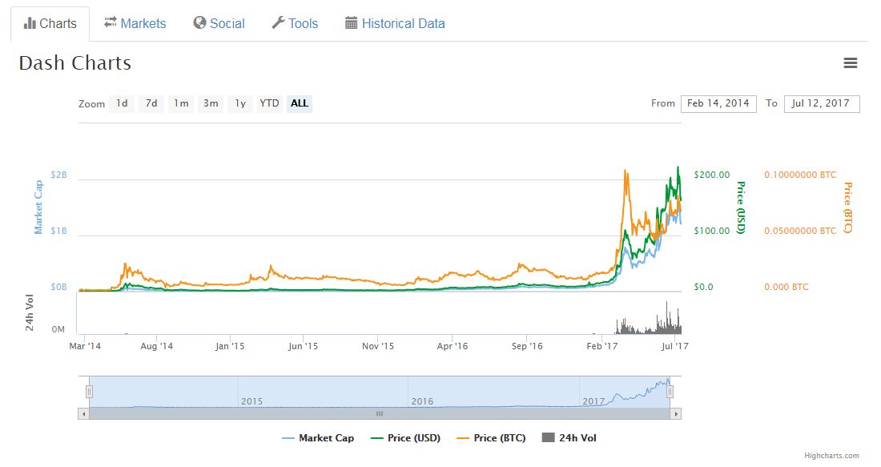This screenshot has width=881, height=467.
Task: Click the exchange arrows icon beside Markets
Action: [111, 22]
